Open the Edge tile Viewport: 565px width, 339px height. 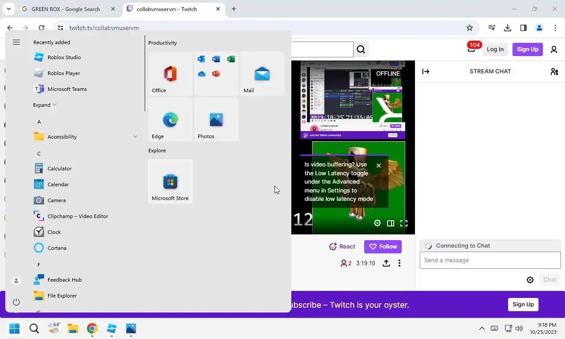point(170,120)
